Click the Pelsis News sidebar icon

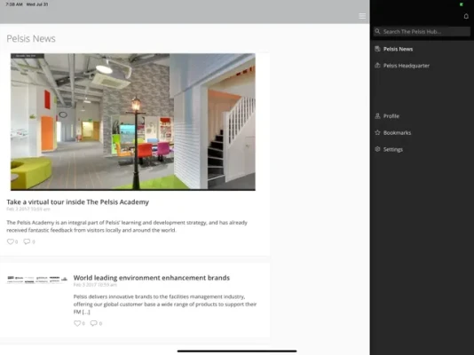pos(377,49)
